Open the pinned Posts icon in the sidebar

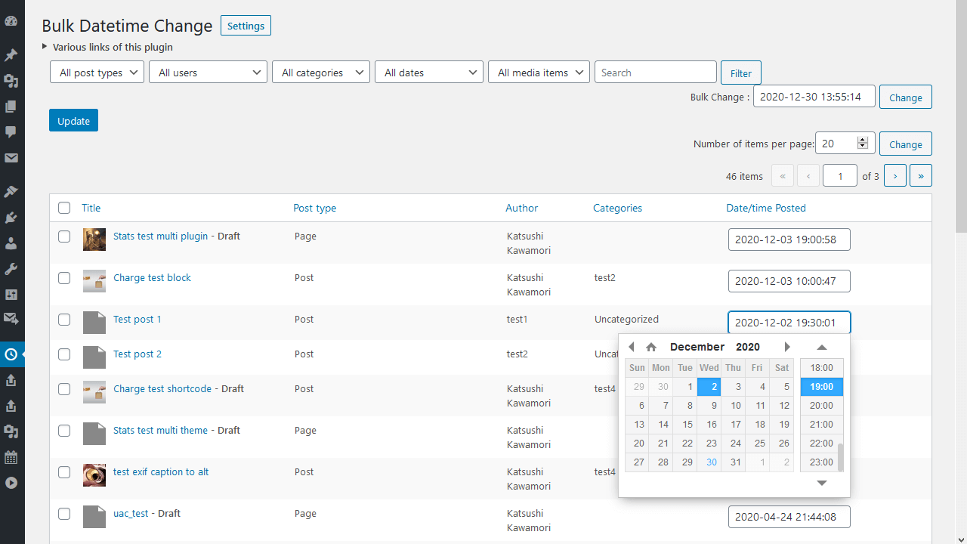tap(11, 55)
